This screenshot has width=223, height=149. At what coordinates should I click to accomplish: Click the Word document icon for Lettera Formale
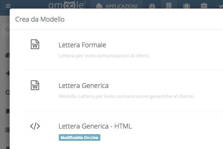pos(35,45)
